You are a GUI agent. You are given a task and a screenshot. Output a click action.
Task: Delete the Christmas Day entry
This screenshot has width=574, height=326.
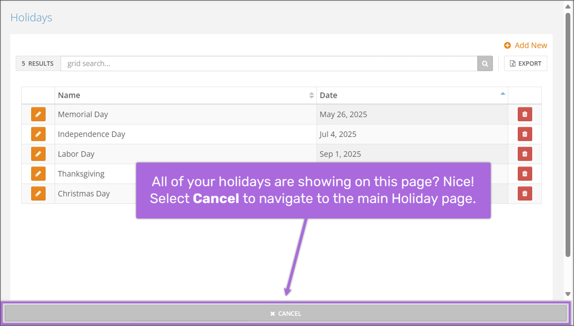coord(524,194)
